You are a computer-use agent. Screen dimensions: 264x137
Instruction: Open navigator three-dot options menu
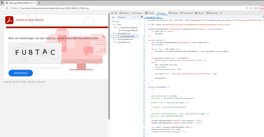point(138,17)
